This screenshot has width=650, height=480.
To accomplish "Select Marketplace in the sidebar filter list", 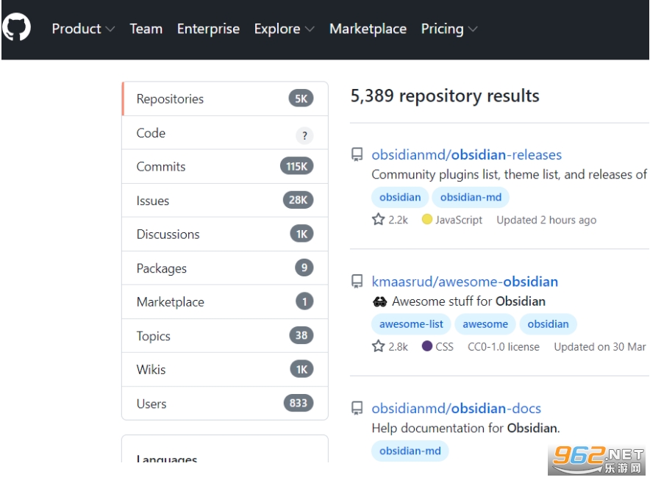I will (x=225, y=302).
